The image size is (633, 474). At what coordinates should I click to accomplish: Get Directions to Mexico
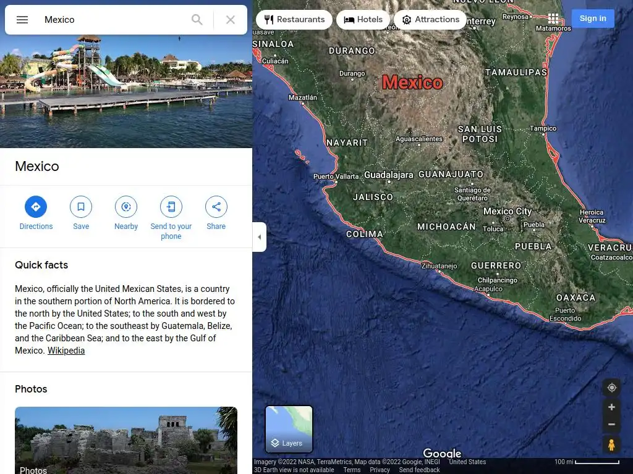coord(36,213)
